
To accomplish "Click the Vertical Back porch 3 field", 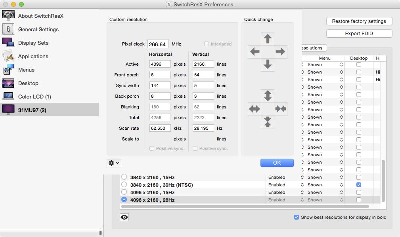I will point(203,96).
